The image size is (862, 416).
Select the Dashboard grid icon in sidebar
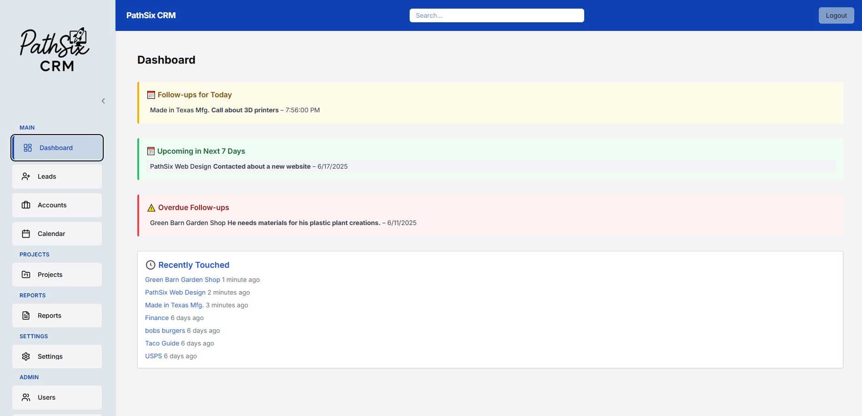[27, 147]
